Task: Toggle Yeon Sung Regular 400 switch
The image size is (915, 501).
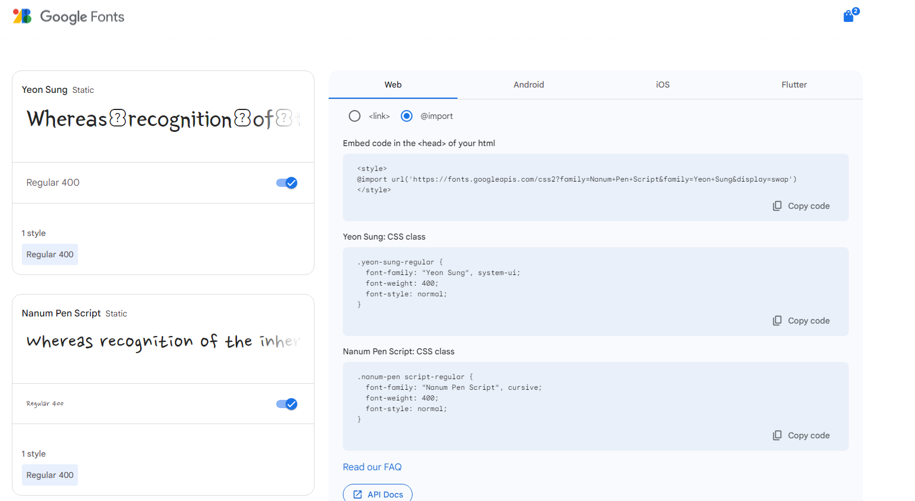Action: (287, 183)
